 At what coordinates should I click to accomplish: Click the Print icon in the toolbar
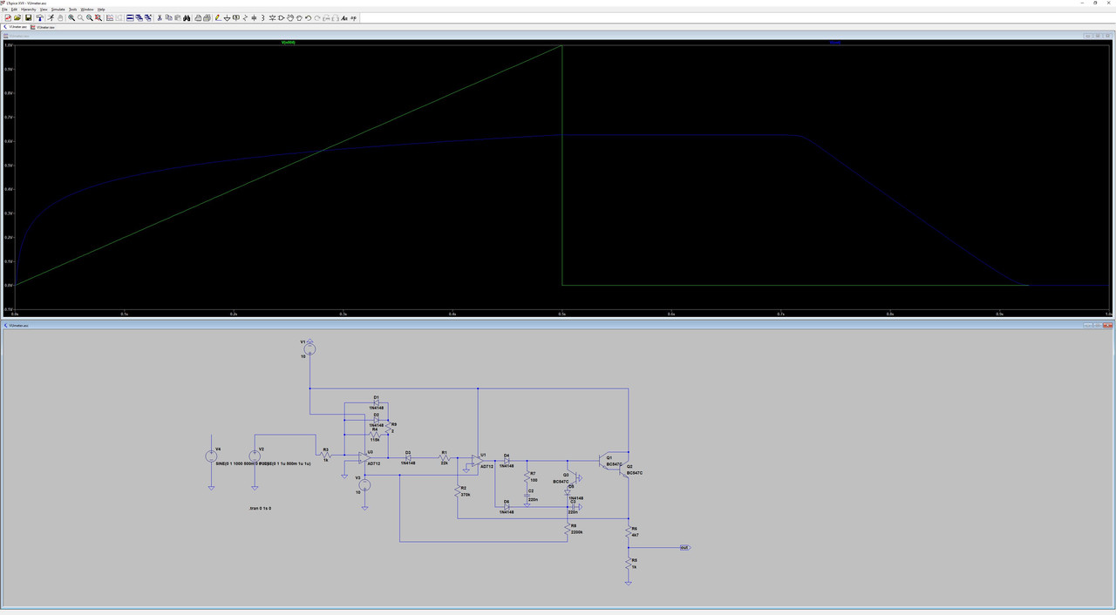(x=197, y=17)
